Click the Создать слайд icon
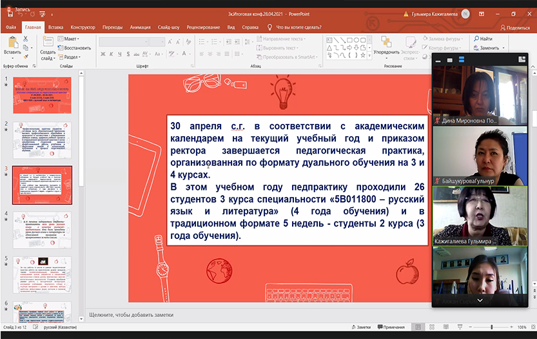 [48, 41]
